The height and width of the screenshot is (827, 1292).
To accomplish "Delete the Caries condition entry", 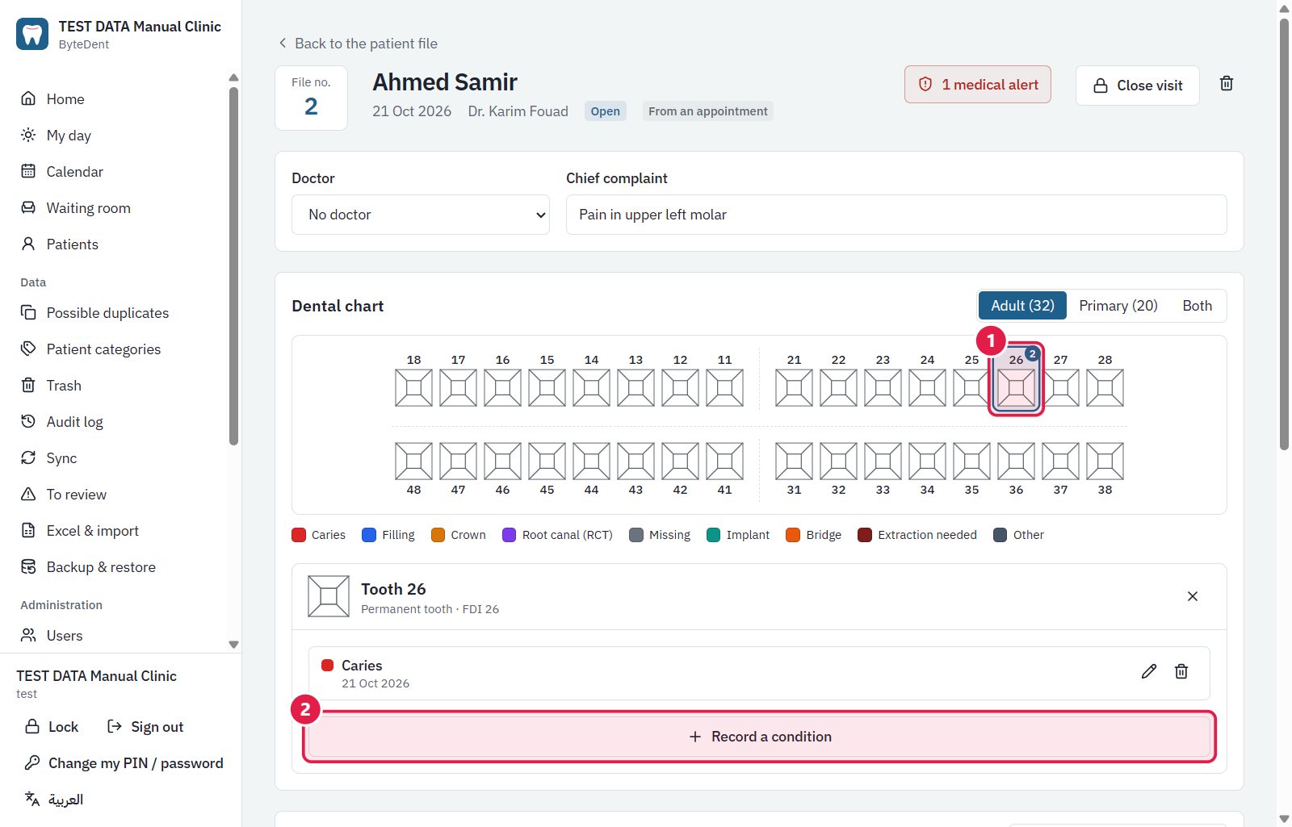I will 1181,671.
